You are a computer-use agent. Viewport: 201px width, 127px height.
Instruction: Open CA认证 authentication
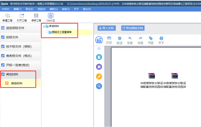tap(51, 17)
